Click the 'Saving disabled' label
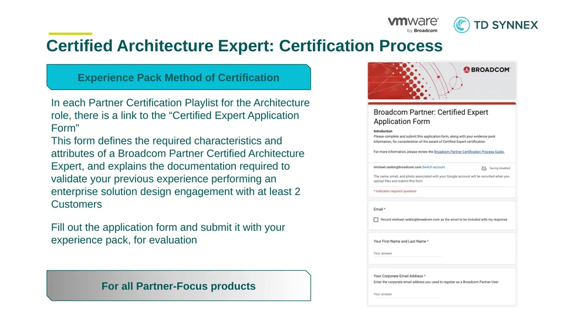Image resolution: width=564 pixels, height=317 pixels. click(x=500, y=168)
